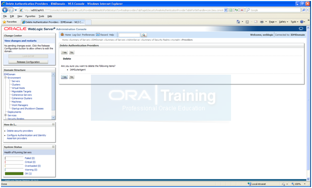
Task: Collapse the How do I panel
Action: tap(53, 124)
